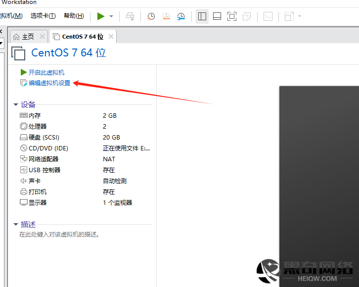Toggle the library sidebar view icon
359x287 pixels.
click(x=202, y=16)
